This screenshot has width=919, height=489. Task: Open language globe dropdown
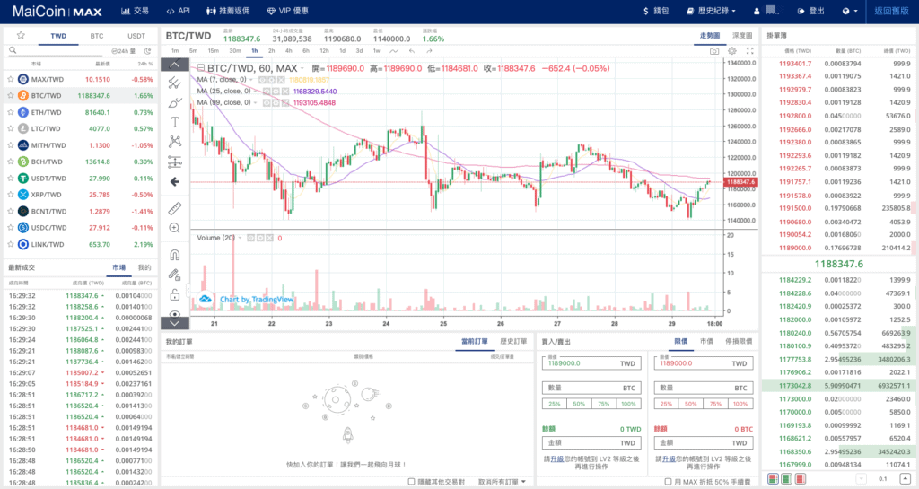tap(850, 11)
